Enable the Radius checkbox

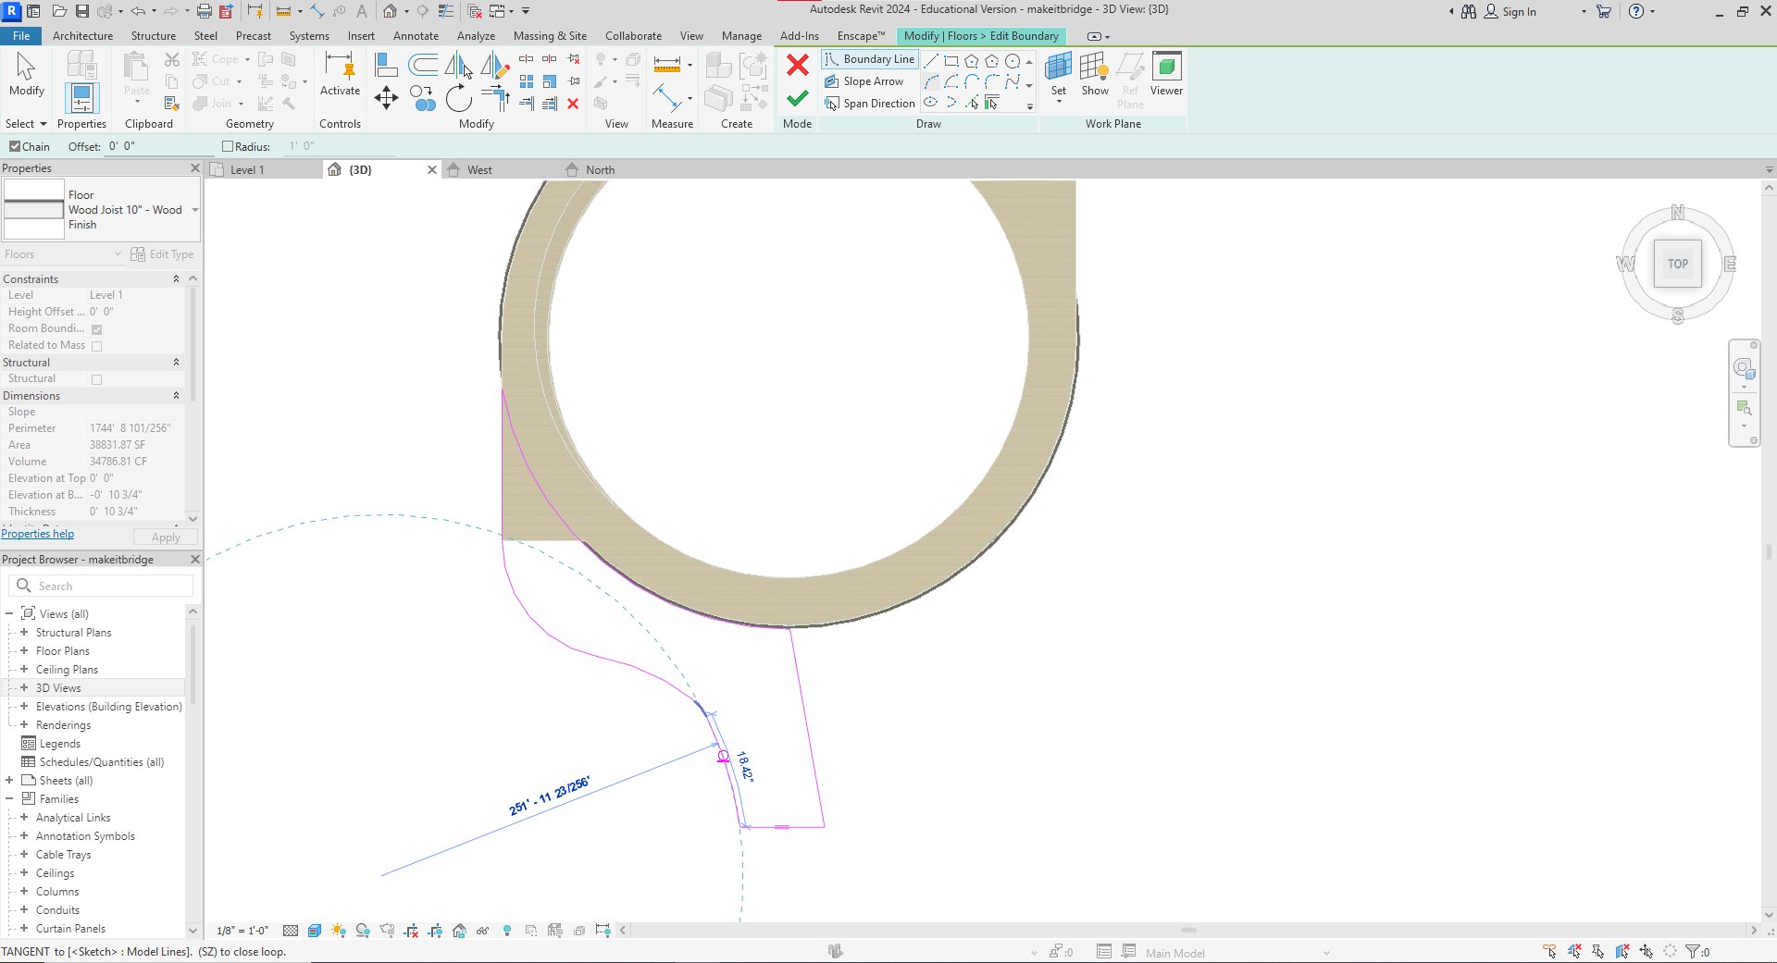(228, 146)
